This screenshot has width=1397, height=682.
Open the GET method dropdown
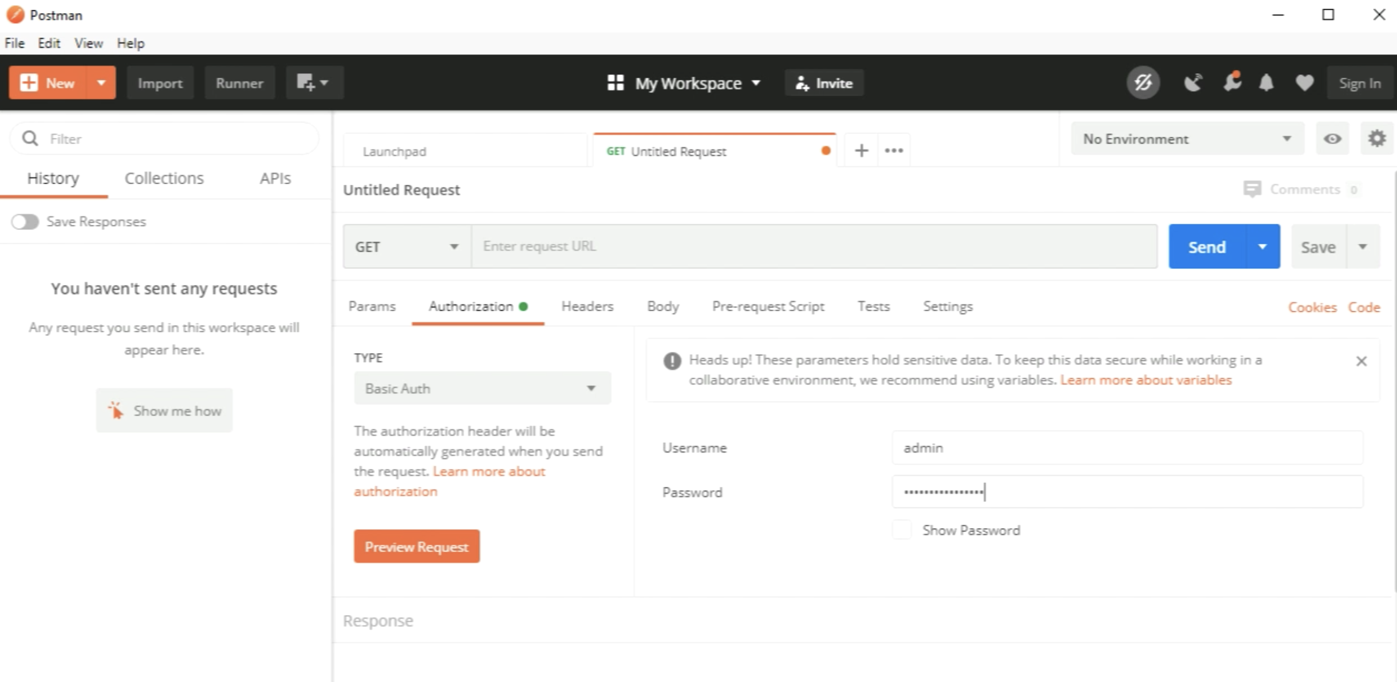coord(407,247)
